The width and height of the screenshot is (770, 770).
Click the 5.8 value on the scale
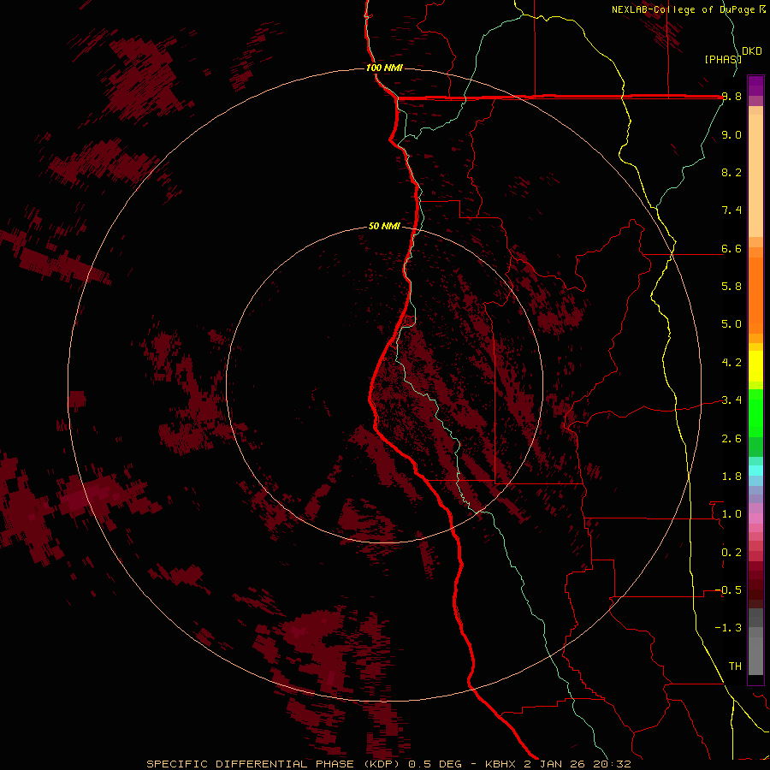(x=731, y=287)
